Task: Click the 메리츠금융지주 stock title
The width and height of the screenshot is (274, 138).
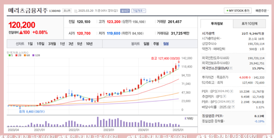Action: pos(28,11)
